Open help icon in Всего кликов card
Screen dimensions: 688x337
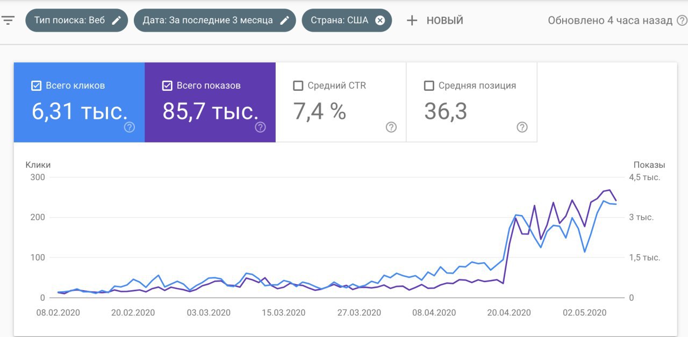(130, 127)
